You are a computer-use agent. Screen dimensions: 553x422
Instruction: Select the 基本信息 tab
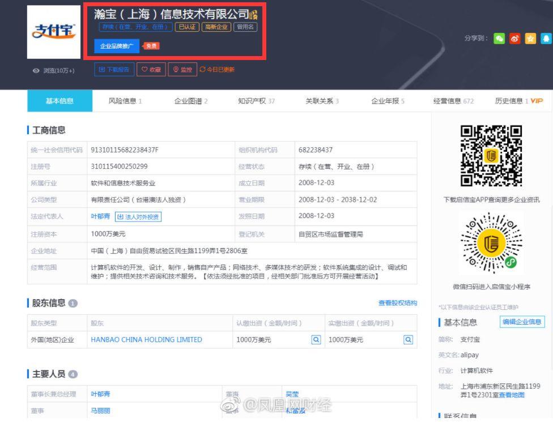point(59,101)
